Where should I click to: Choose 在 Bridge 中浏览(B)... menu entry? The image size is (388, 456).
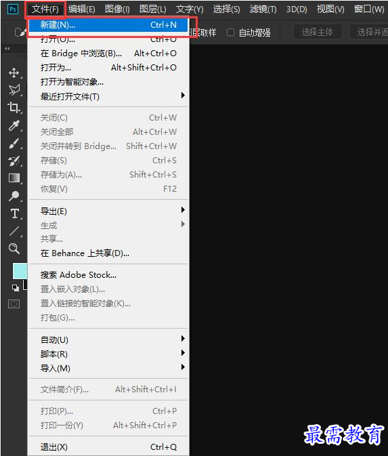(x=108, y=54)
